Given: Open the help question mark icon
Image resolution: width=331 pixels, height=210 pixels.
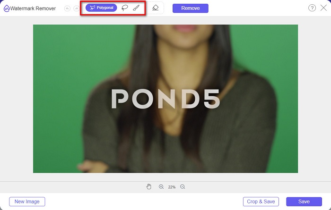Looking at the screenshot, I should [x=312, y=8].
